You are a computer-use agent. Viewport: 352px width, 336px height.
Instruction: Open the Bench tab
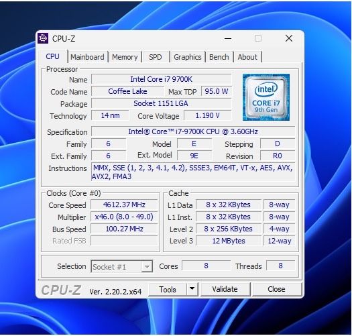point(219,57)
